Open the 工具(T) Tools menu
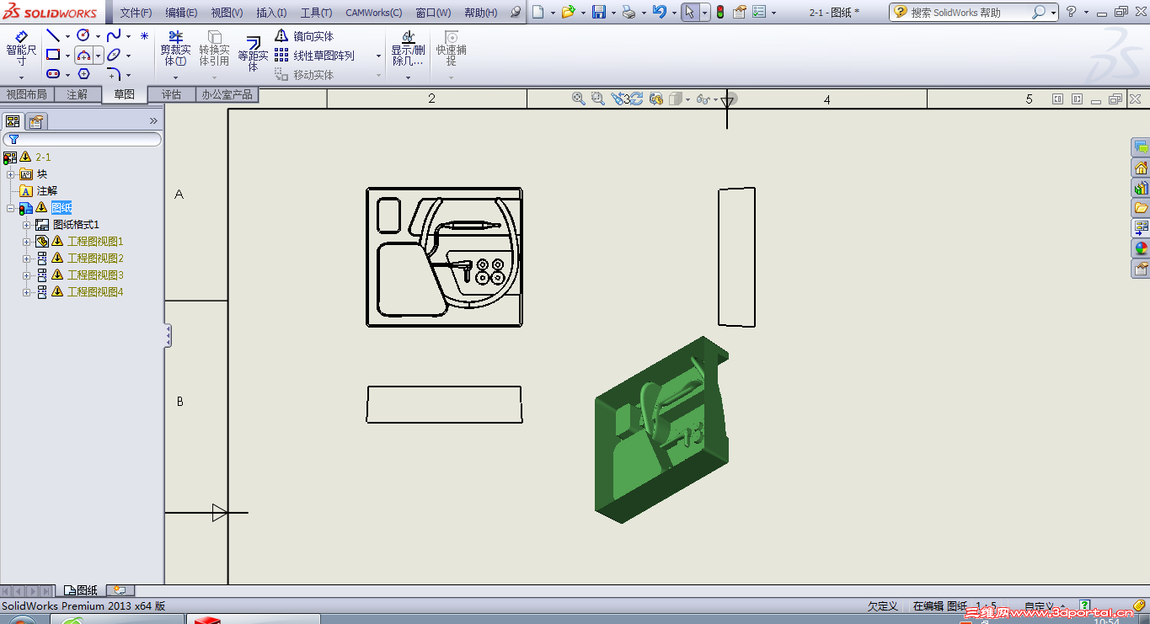The image size is (1150, 624). [x=316, y=13]
